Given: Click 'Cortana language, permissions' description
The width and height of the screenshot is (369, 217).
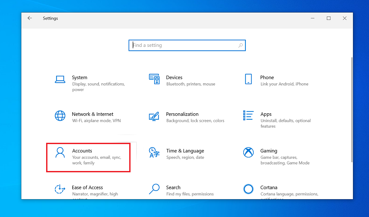Looking at the screenshot, I should click(x=289, y=194).
